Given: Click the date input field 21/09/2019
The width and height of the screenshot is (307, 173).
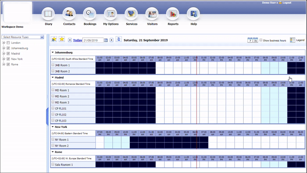Looking at the screenshot, I should (93, 40).
